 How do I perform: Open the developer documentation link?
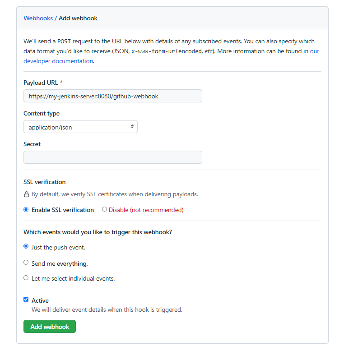pos(58,61)
